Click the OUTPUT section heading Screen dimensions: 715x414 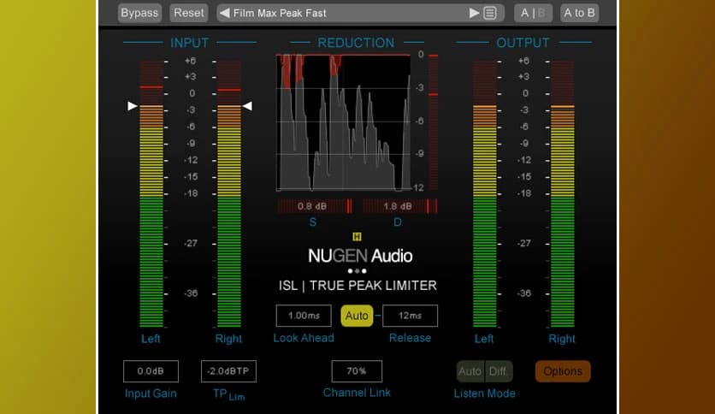[523, 43]
